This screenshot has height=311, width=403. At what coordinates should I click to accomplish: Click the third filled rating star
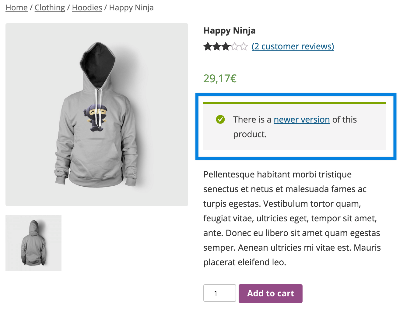tap(226, 46)
